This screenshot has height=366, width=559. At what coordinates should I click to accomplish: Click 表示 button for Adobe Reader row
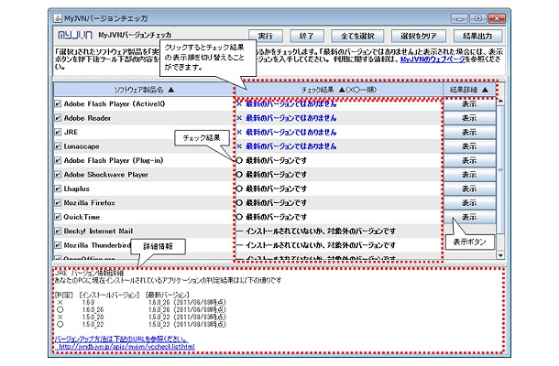tap(469, 118)
